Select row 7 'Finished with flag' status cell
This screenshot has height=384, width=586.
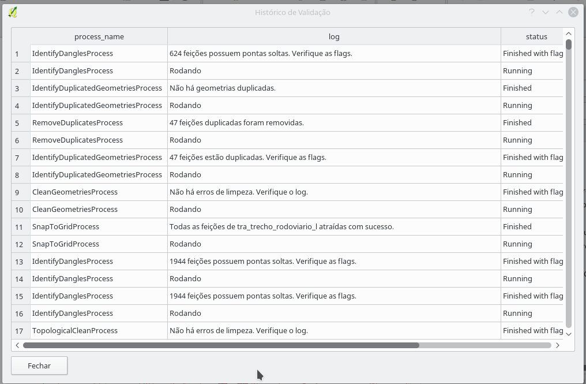532,157
